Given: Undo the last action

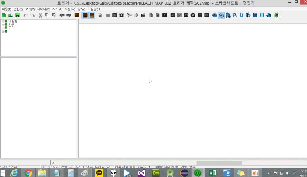Looking at the screenshot, I should click(26, 15).
